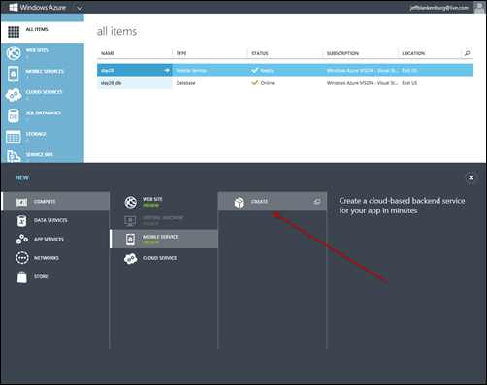Open the day28 mobile service arrow
The width and height of the screenshot is (487, 385).
(167, 70)
